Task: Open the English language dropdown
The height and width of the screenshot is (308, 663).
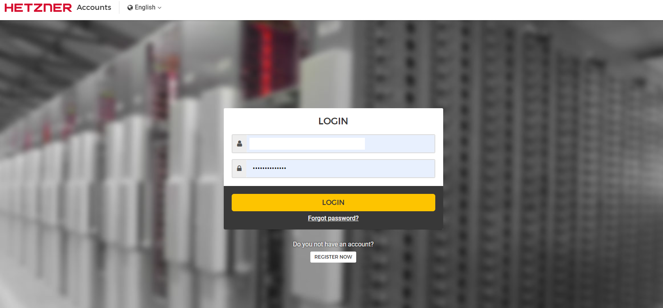Action: 145,8
